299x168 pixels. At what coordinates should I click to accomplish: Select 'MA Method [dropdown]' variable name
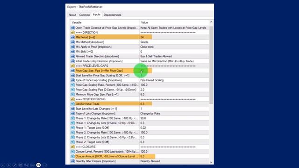click(x=90, y=42)
